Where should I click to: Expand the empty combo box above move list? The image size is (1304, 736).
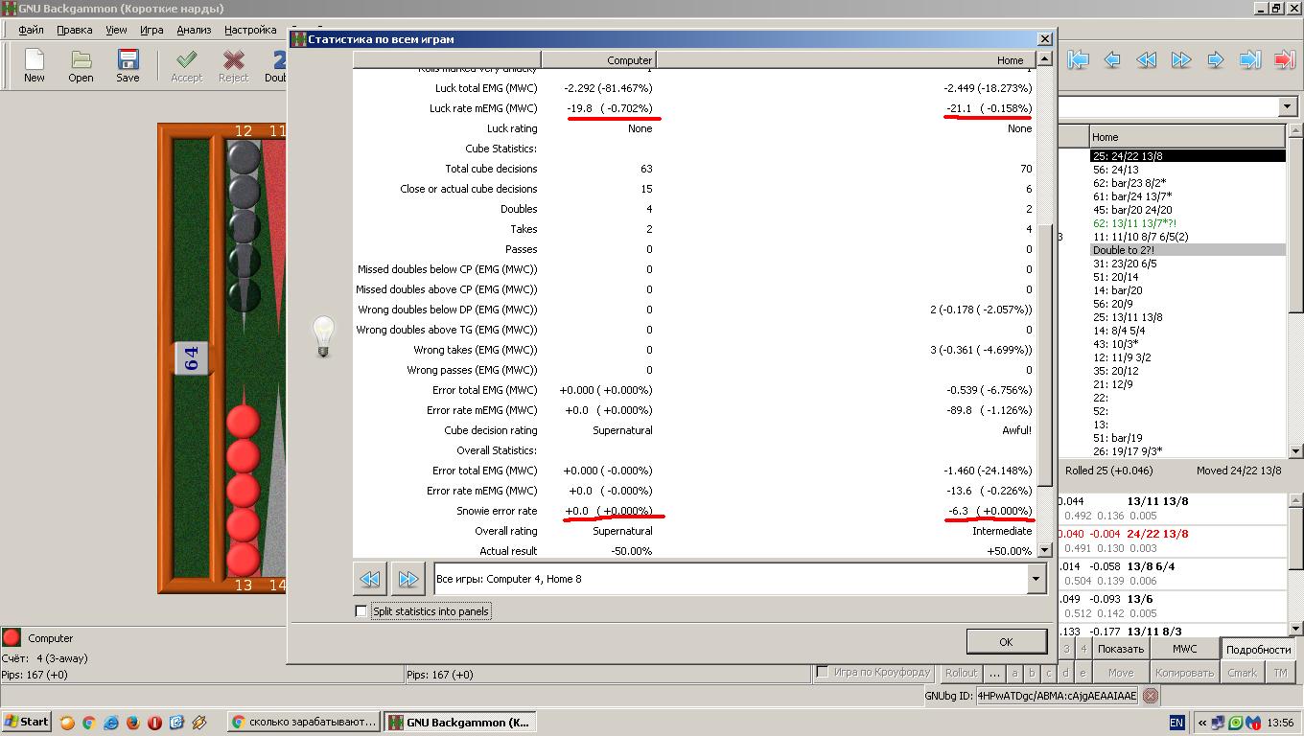tap(1286, 106)
